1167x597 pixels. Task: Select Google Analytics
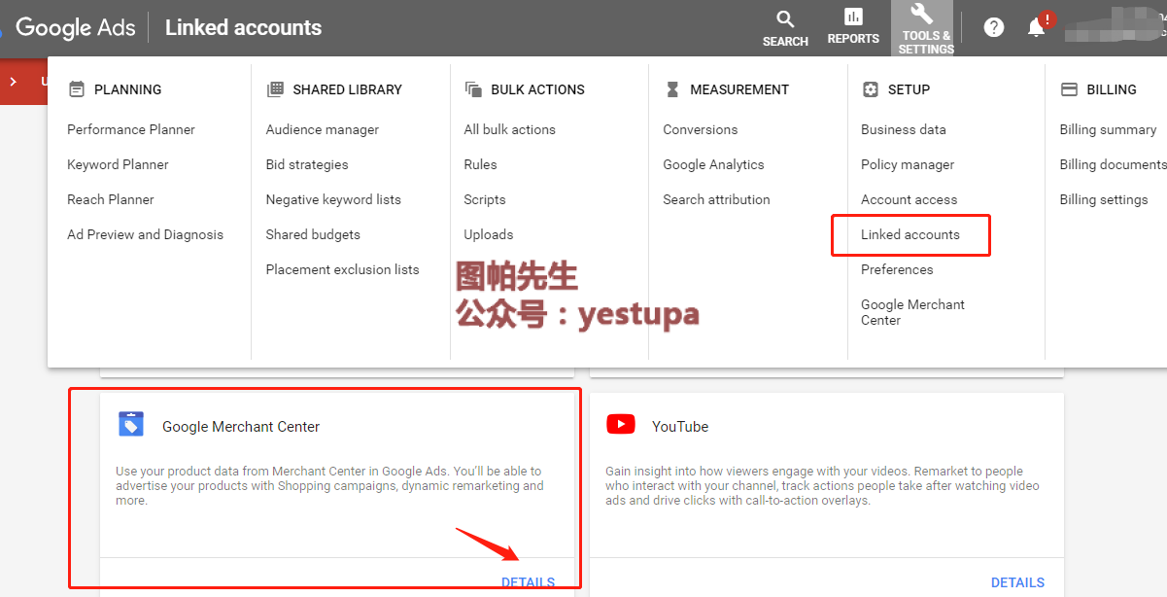714,164
